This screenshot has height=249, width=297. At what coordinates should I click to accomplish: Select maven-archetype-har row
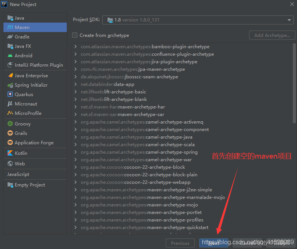[182, 107]
